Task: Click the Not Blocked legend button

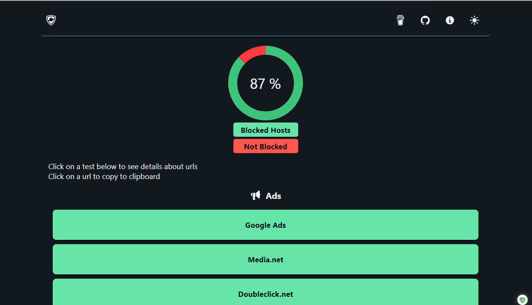Action: (x=266, y=146)
